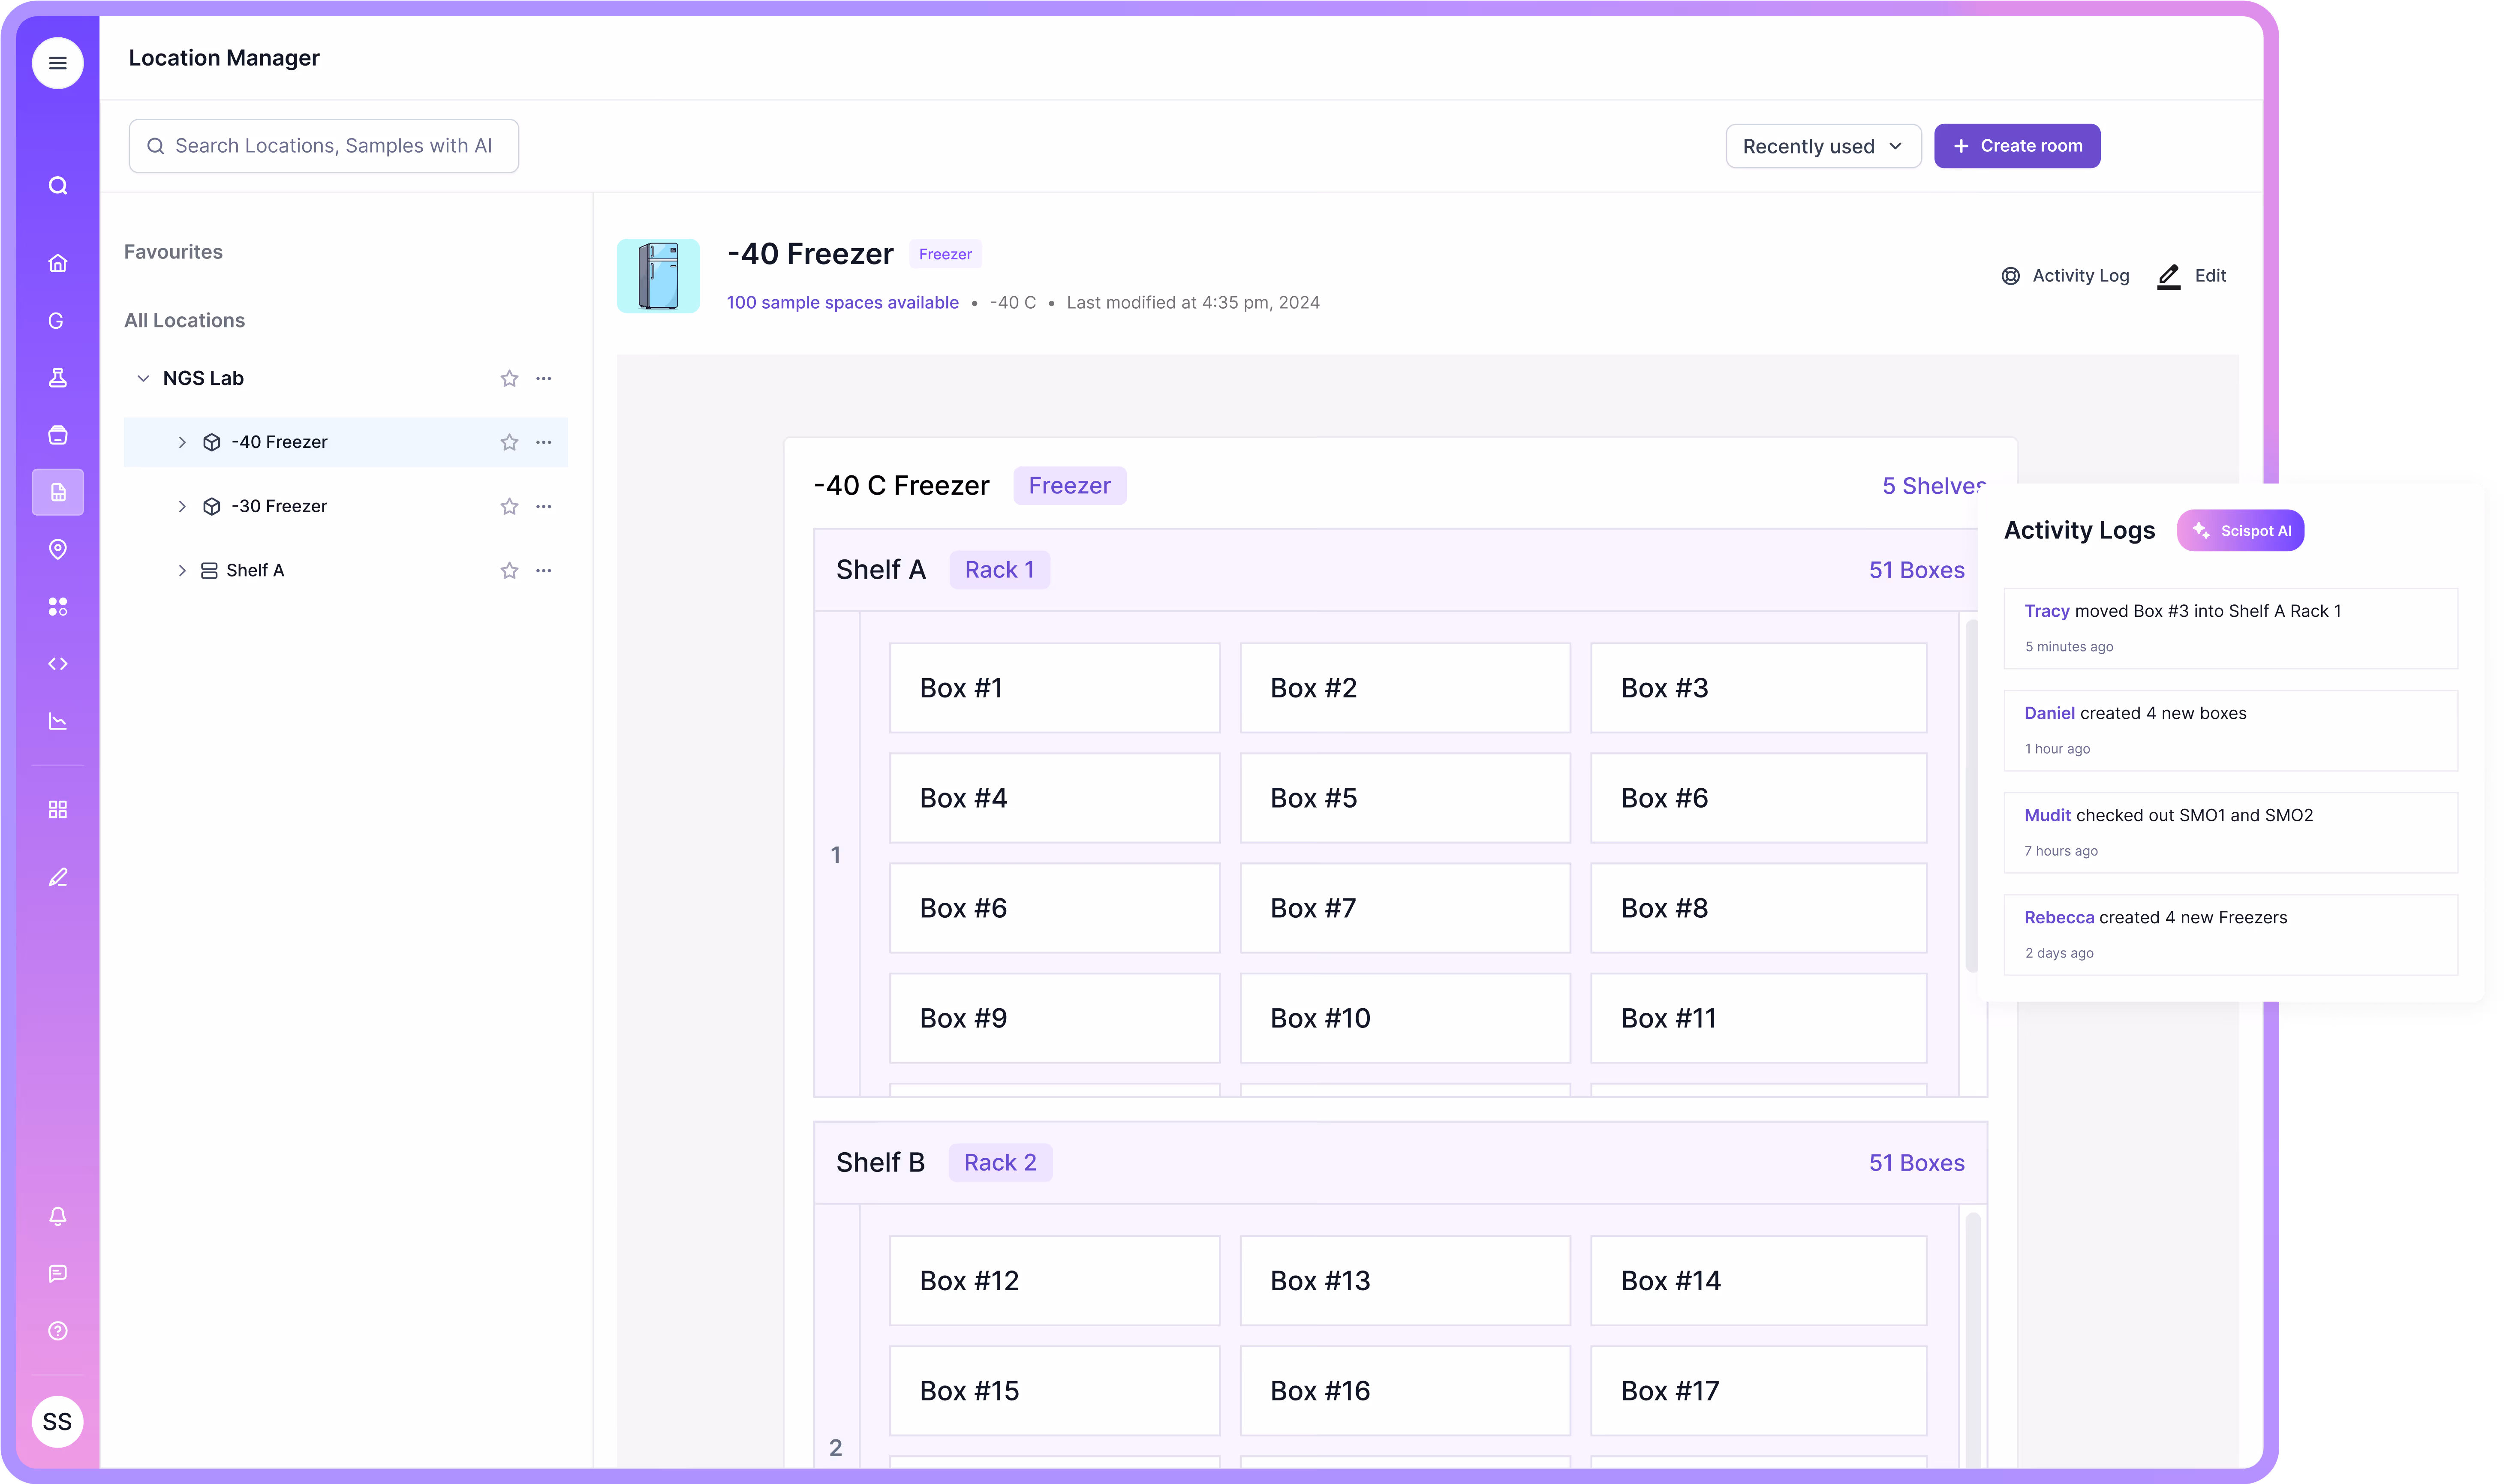This screenshot has width=2509, height=1484.
Task: Click the home icon in the sidebar
Action: click(x=57, y=263)
